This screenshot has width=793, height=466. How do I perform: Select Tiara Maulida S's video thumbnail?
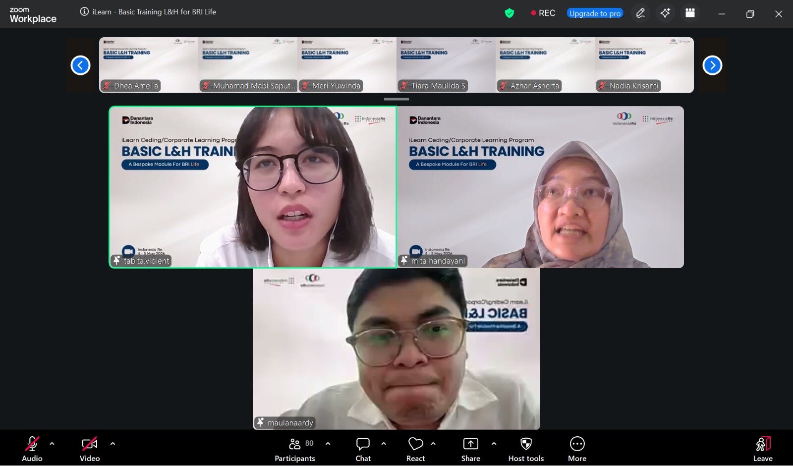tap(446, 65)
